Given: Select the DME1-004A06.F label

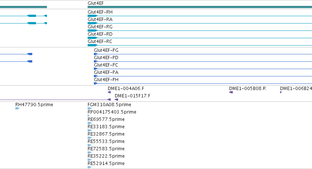Looking at the screenshot, I should click(x=126, y=89).
